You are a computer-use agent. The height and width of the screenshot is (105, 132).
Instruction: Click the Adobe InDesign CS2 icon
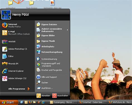coord(5,79)
